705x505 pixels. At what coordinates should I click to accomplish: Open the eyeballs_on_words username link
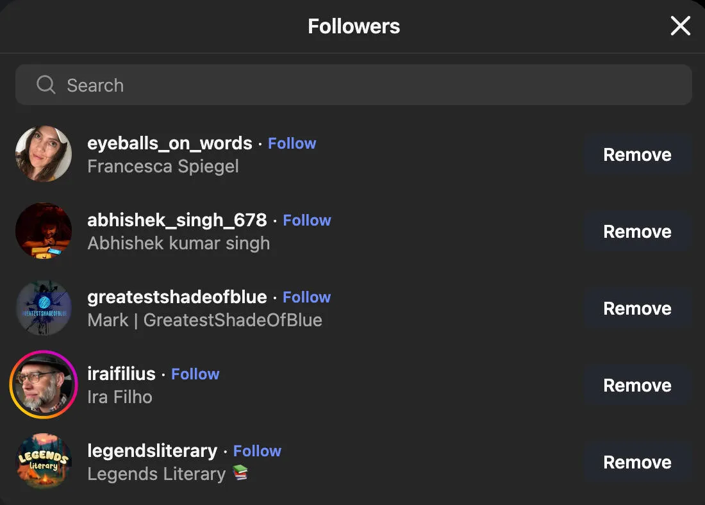tap(169, 144)
